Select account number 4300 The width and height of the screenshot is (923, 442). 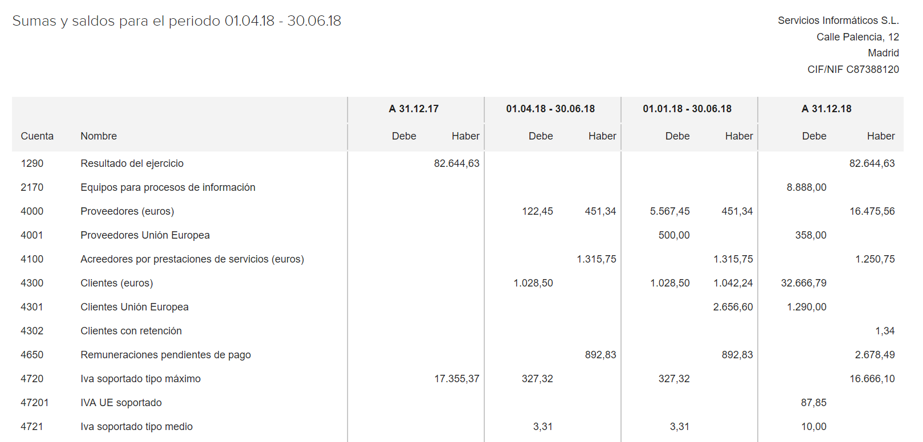tap(32, 283)
